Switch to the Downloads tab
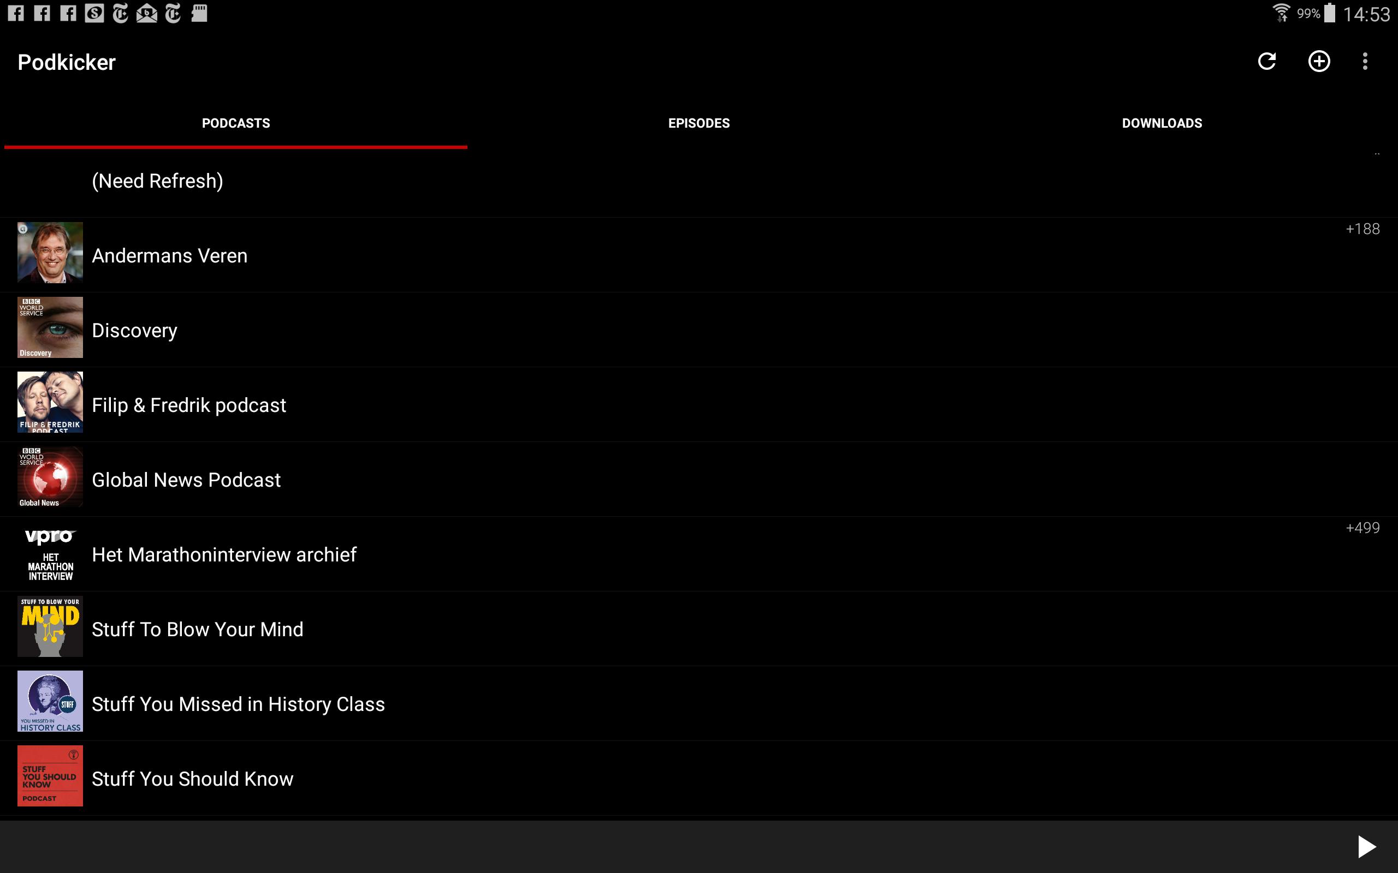Screen dimensions: 1398x873 [1162, 123]
